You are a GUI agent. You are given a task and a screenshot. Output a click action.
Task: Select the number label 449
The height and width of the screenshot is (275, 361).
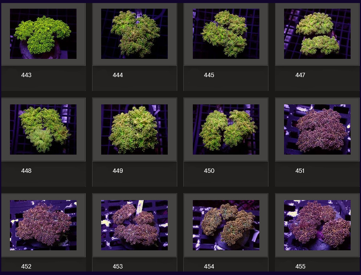tap(118, 171)
